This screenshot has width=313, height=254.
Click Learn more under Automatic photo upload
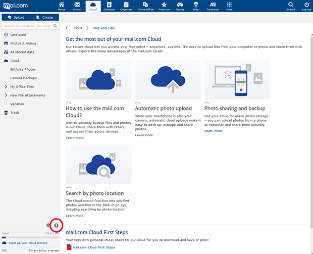(144, 135)
